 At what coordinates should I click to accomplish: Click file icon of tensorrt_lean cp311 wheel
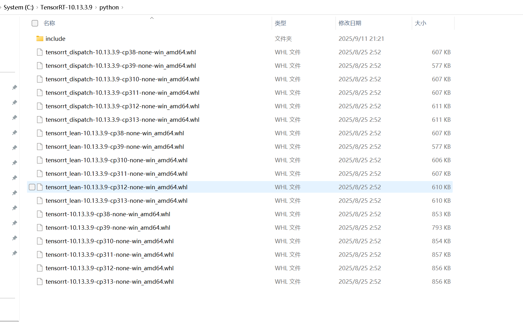[40, 174]
